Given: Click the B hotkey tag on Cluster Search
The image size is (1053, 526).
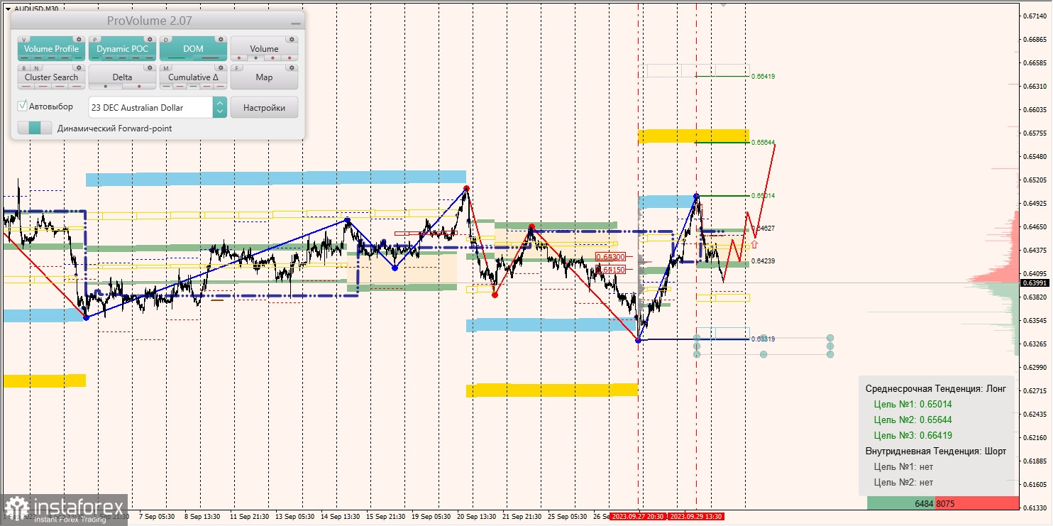Looking at the screenshot, I should [23, 68].
